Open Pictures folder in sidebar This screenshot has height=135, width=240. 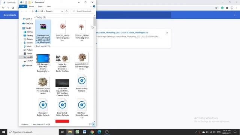coord(28,50)
